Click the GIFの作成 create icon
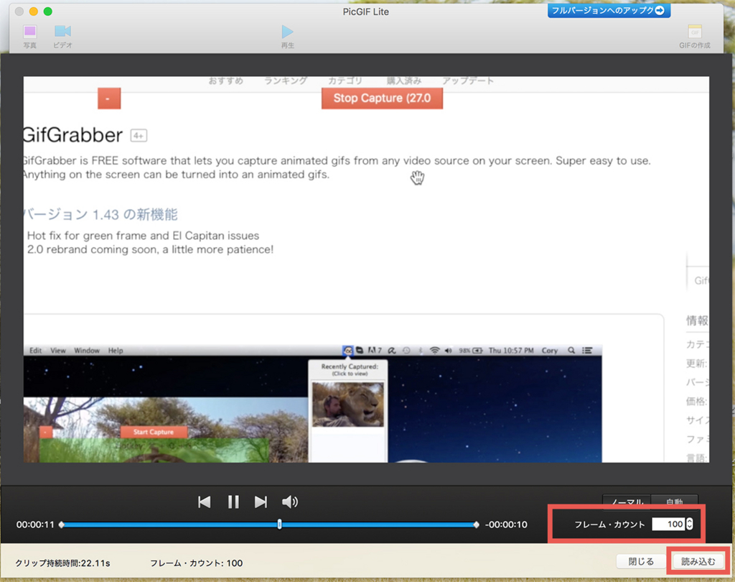This screenshot has height=582, width=735. 695,37
